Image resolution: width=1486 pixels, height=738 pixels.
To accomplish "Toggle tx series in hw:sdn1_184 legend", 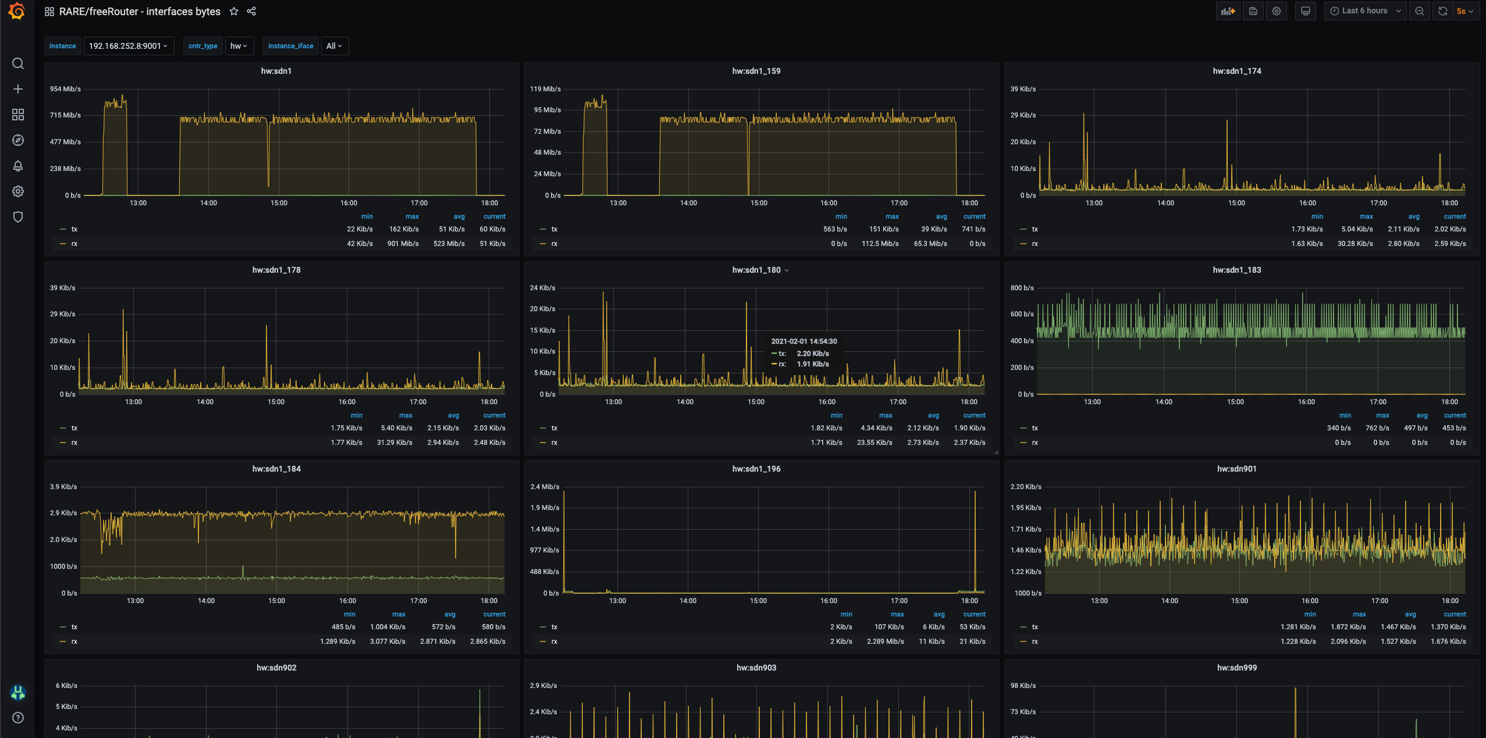I will tap(74, 627).
